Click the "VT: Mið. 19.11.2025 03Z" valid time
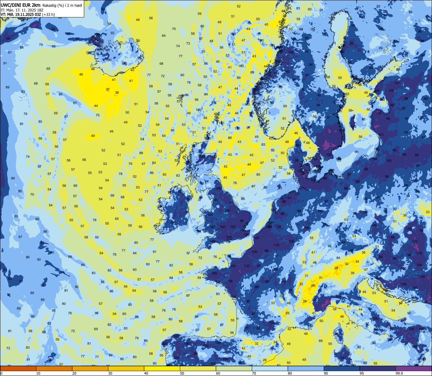 click(x=21, y=14)
